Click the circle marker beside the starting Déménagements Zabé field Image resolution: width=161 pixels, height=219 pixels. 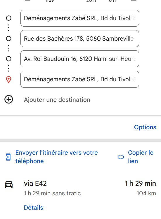pos(9,18)
